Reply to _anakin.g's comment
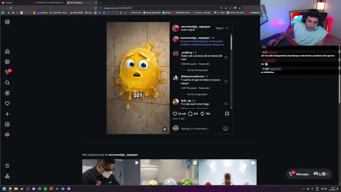Viewport: 341px width, 192px height. 204,64
